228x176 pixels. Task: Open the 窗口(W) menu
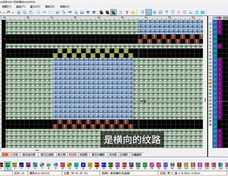pyautogui.click(x=35, y=6)
